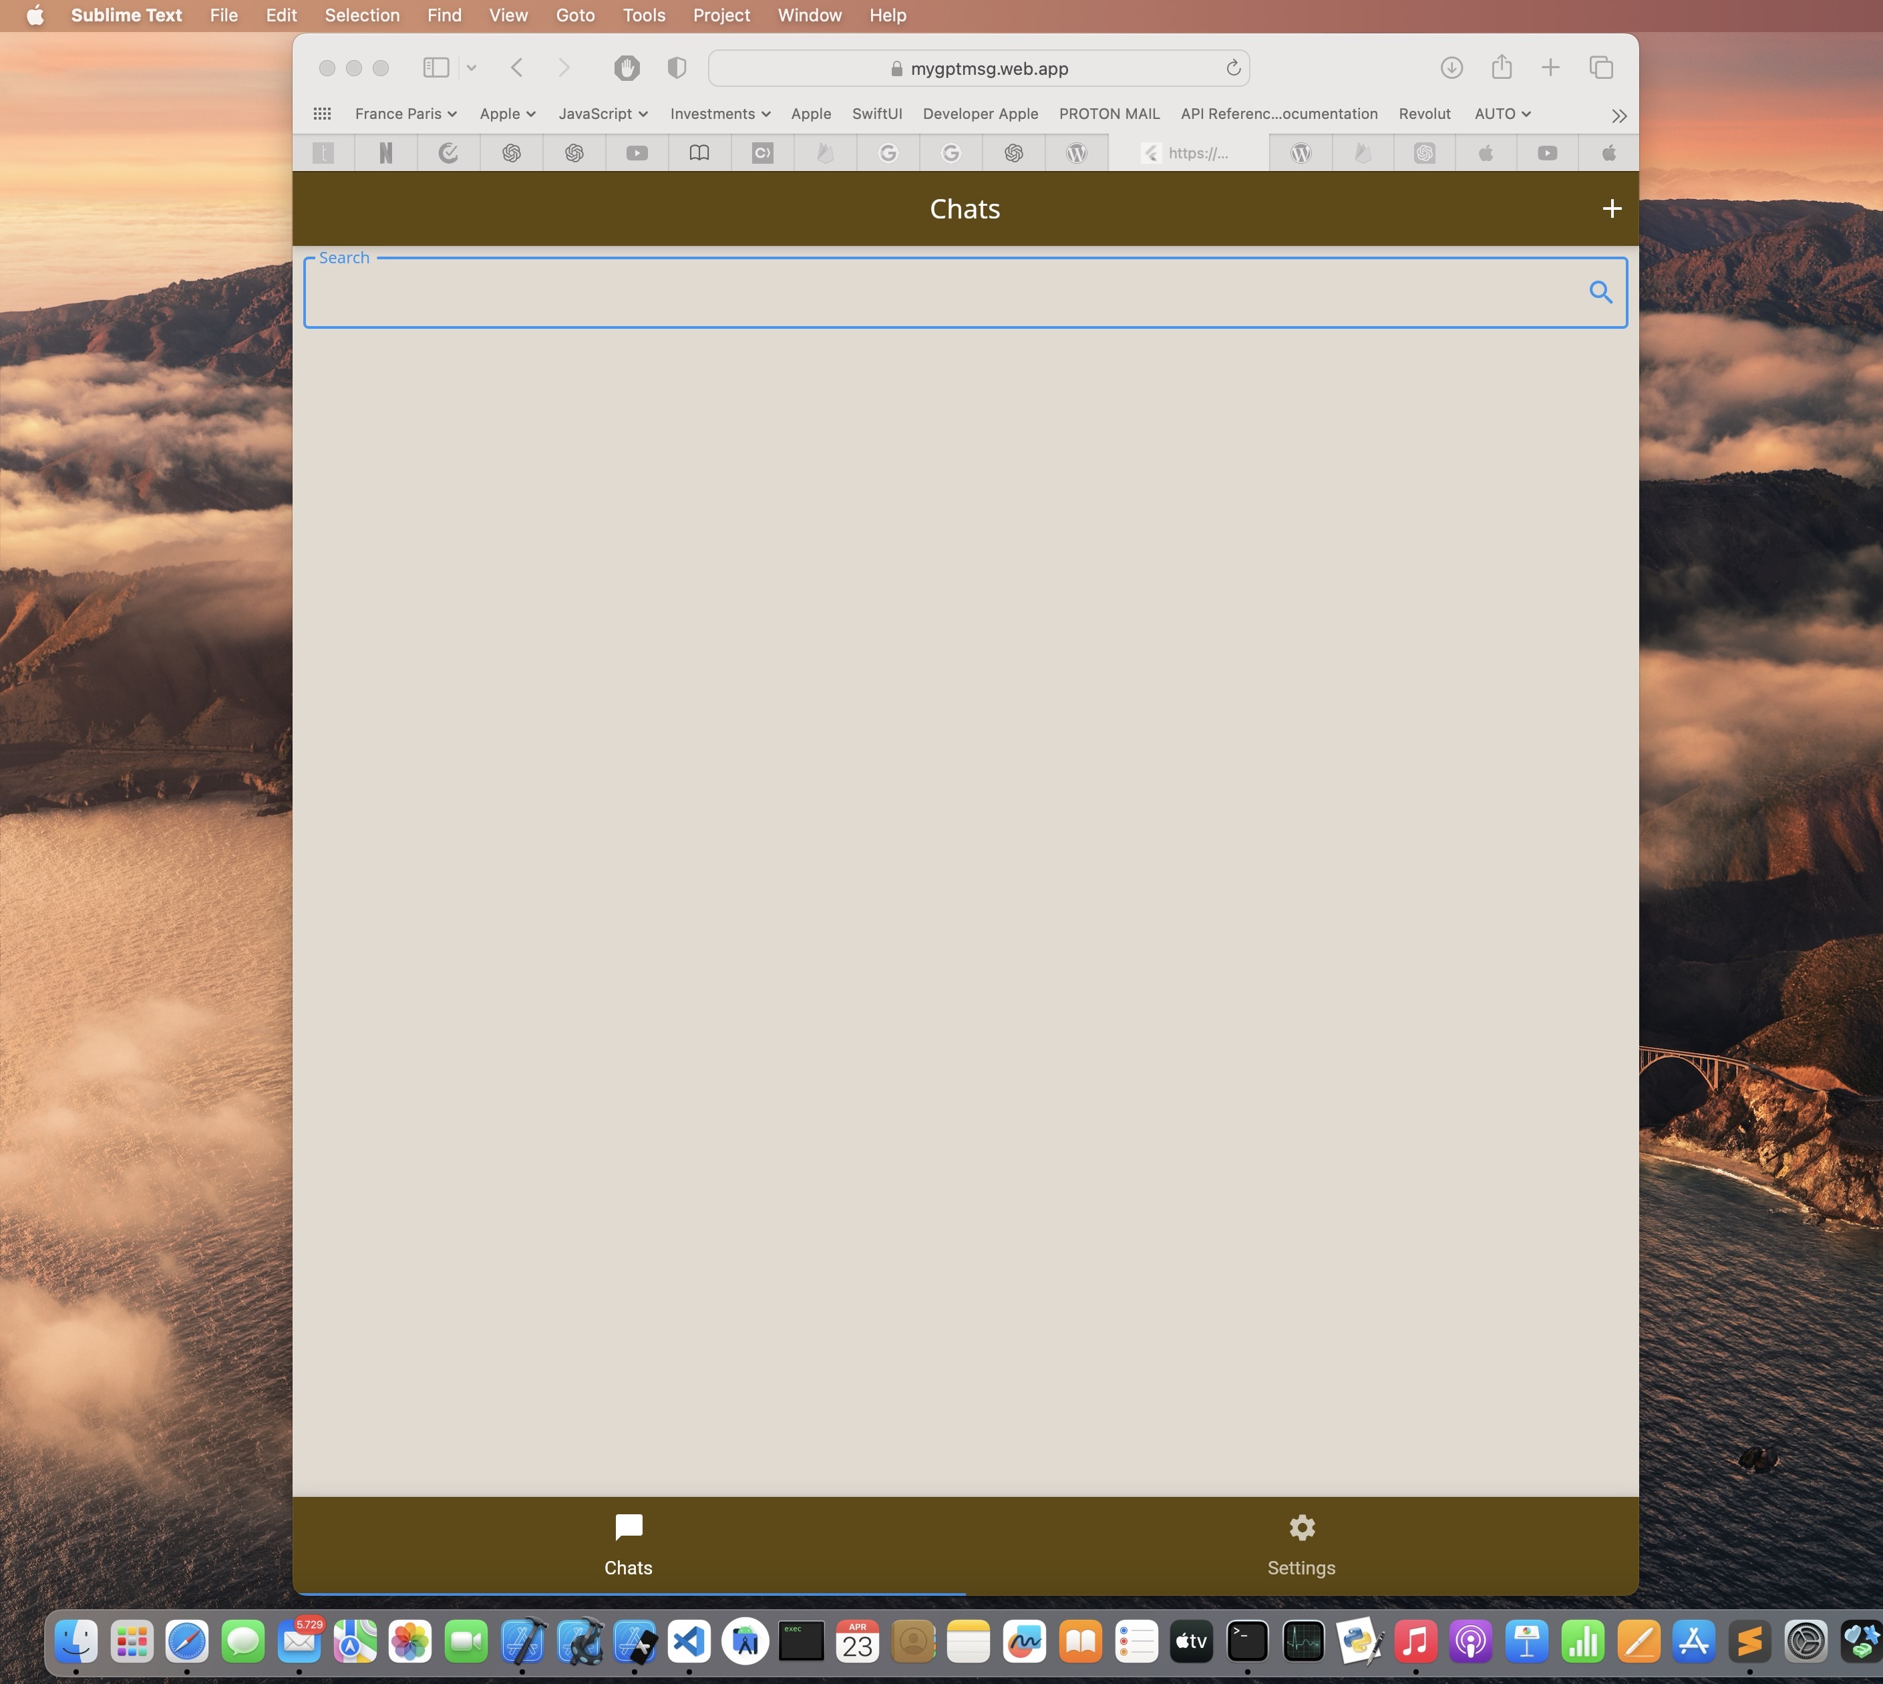Open Photos from the Dock
The image size is (1883, 1684).
click(x=409, y=1641)
